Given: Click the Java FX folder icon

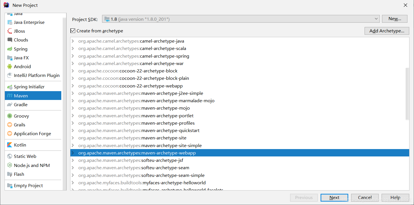Looking at the screenshot, I should click(10, 58).
